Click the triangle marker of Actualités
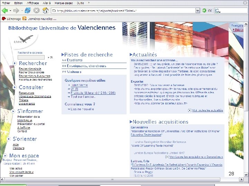 [131, 55]
